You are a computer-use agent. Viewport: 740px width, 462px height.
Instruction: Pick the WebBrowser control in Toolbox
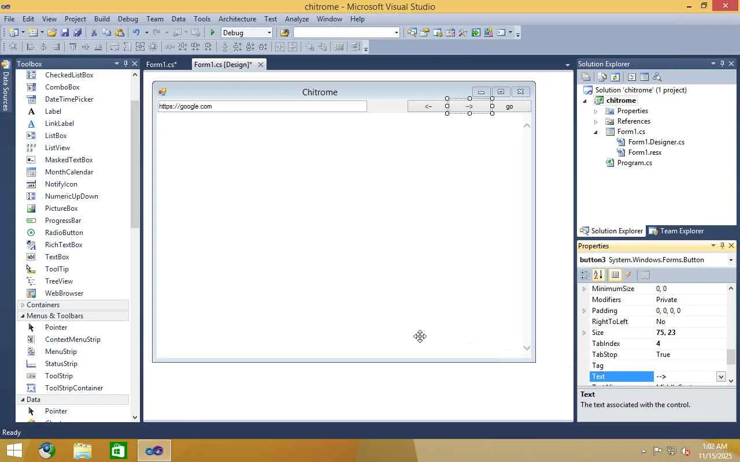tap(64, 293)
